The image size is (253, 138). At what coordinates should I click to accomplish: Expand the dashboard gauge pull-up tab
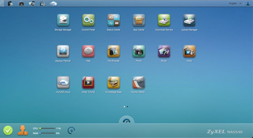pyautogui.click(x=126, y=120)
